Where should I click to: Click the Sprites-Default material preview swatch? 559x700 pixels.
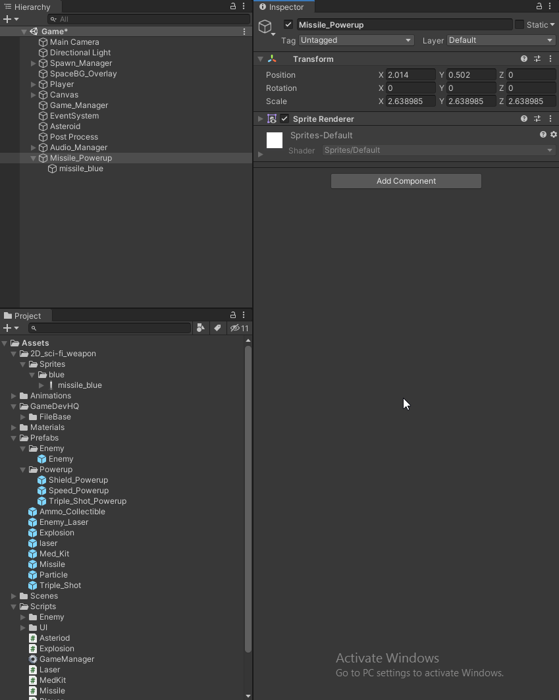click(x=275, y=140)
